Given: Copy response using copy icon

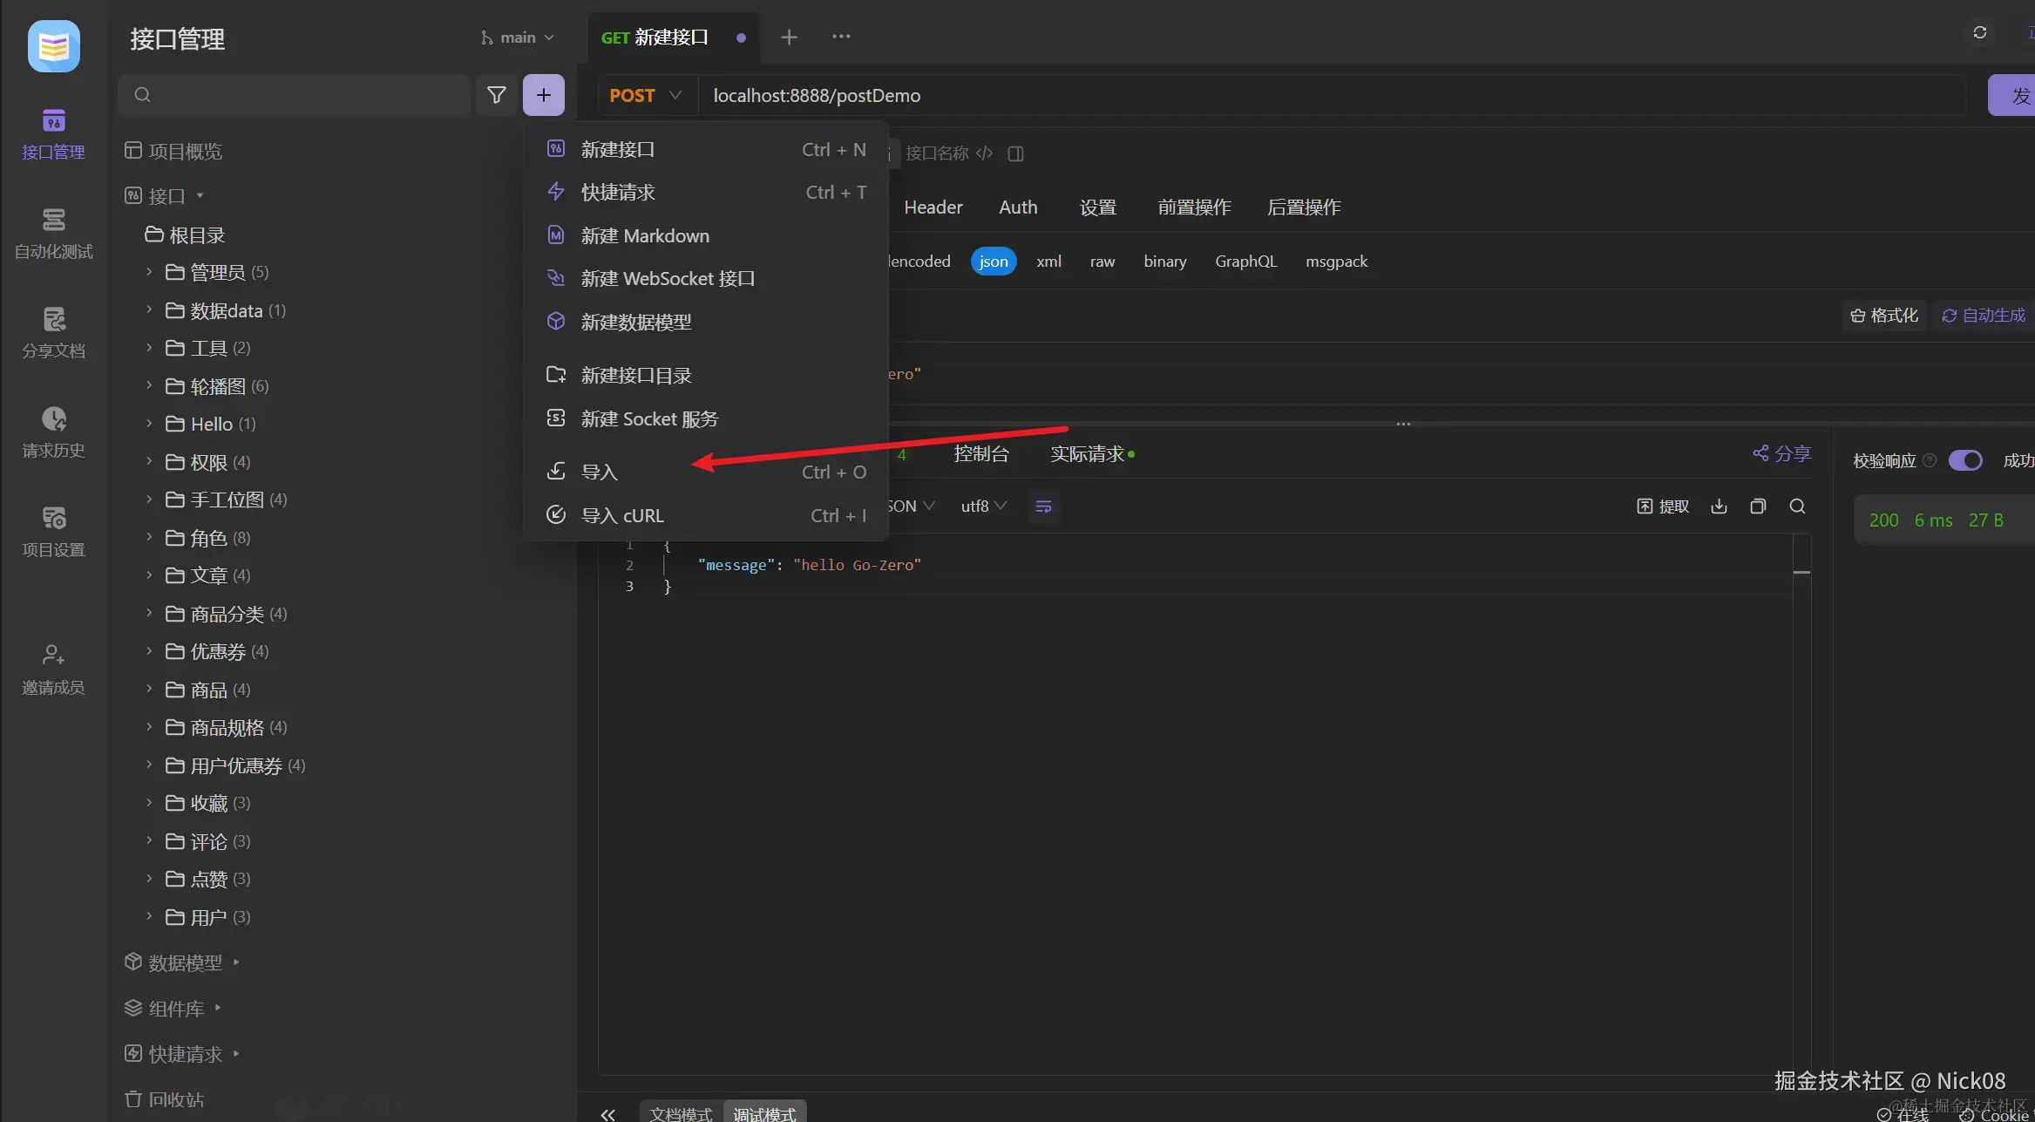Looking at the screenshot, I should (1758, 507).
